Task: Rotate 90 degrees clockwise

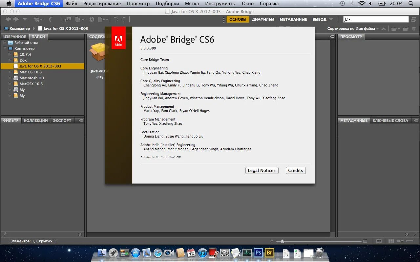Action: tap(124, 20)
